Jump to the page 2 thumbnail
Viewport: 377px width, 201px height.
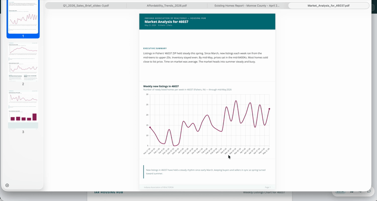click(x=23, y=62)
